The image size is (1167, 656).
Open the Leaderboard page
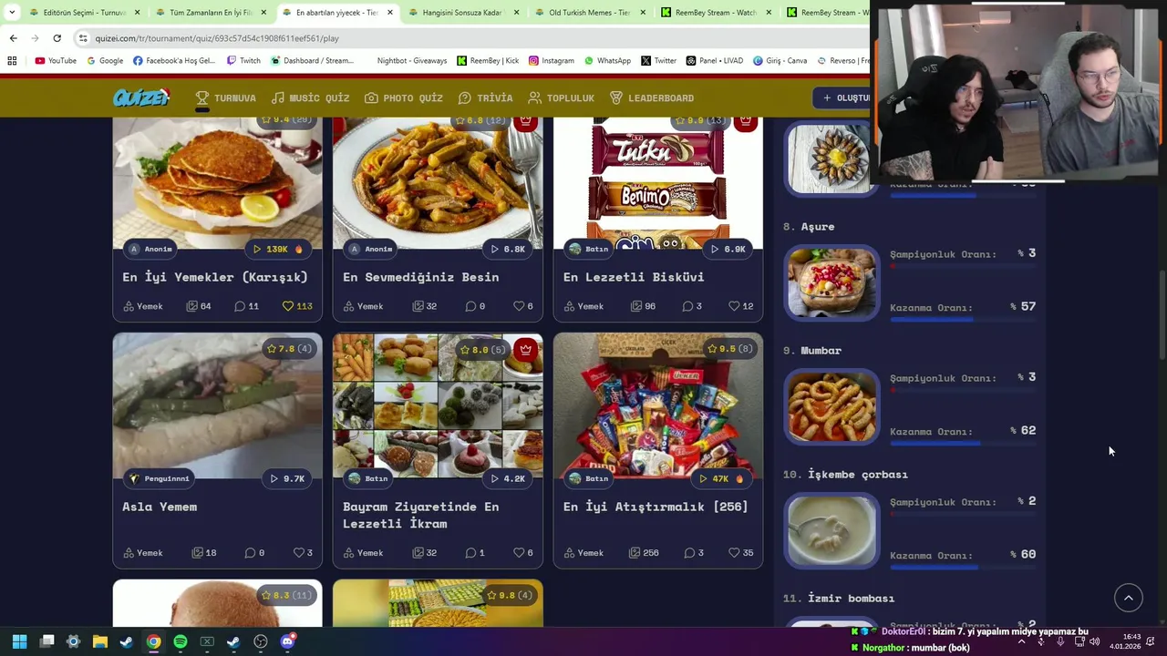tap(652, 97)
